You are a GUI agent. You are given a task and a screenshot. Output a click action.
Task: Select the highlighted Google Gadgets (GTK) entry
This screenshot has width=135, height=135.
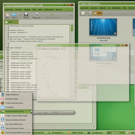coord(16,111)
